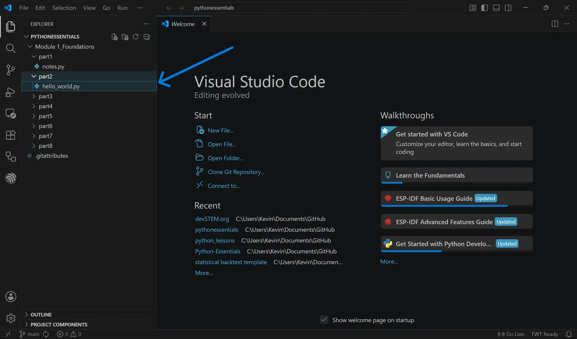577x339 pixels.
Task: Open the Accounts menu icon
Action: click(x=11, y=297)
